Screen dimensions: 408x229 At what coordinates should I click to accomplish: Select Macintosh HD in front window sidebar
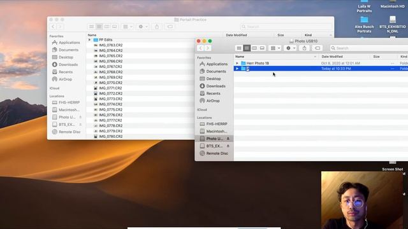click(214, 131)
